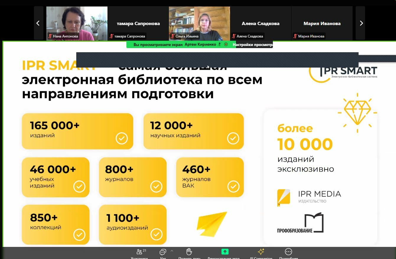Click the recording indicator in green banner
This screenshot has width=396, height=259.
[226, 45]
